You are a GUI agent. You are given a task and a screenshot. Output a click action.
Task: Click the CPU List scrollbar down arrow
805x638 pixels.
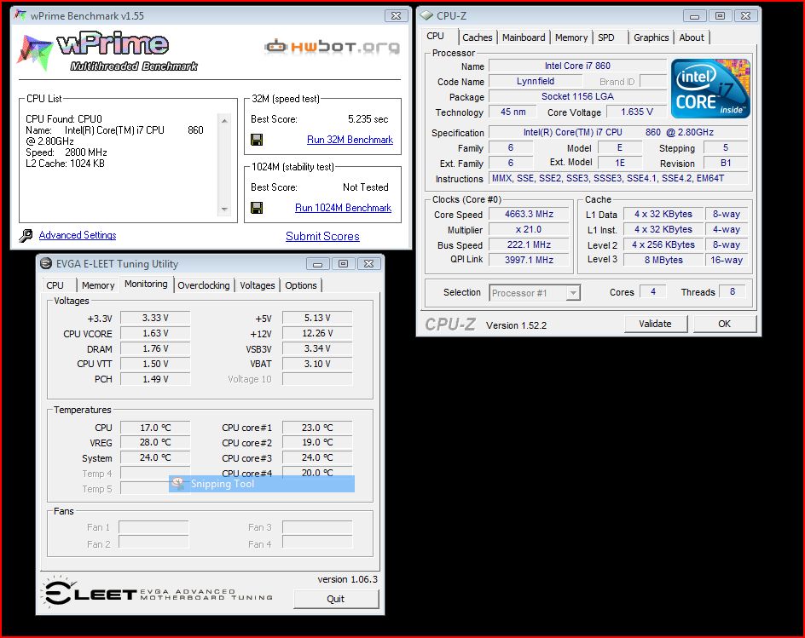pos(224,210)
